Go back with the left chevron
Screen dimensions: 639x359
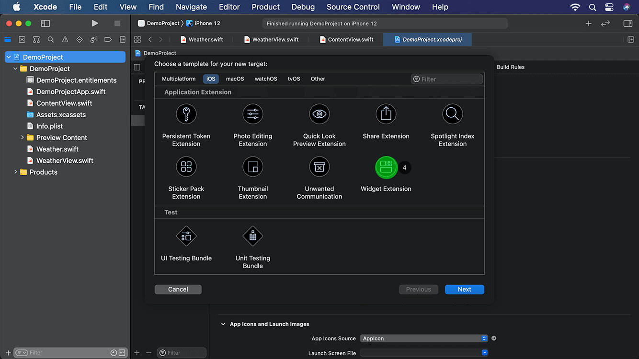150,40
